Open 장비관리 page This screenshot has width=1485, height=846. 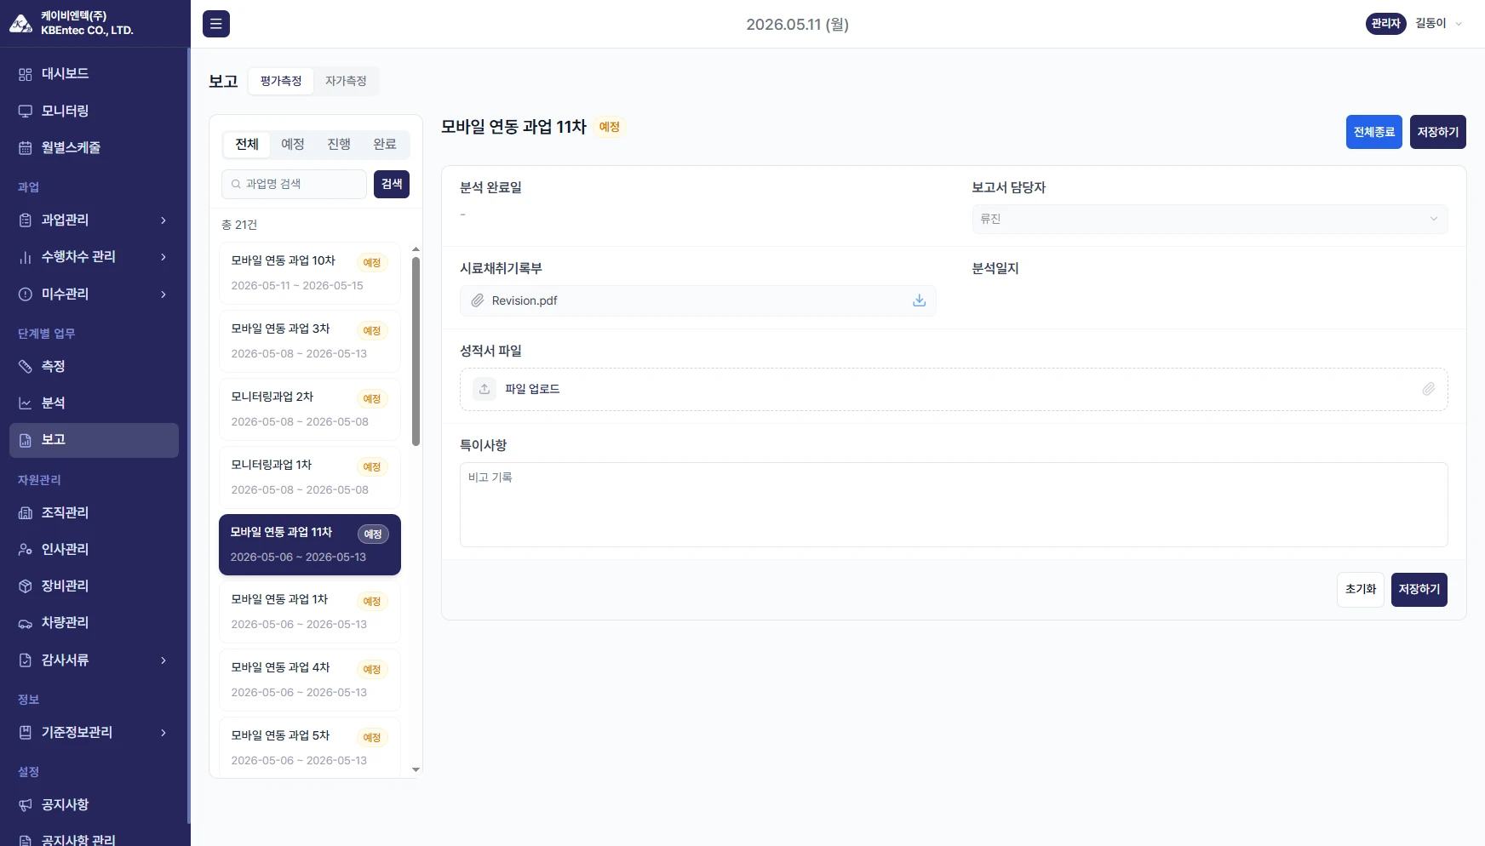click(x=94, y=586)
